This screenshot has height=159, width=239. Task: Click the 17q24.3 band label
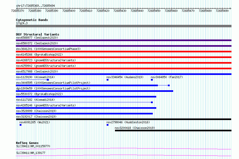(22, 23)
